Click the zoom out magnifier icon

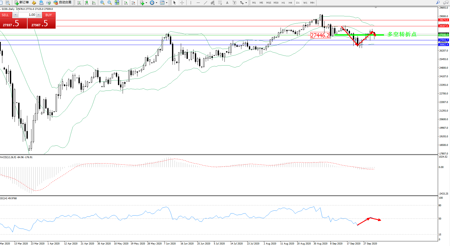110,3
